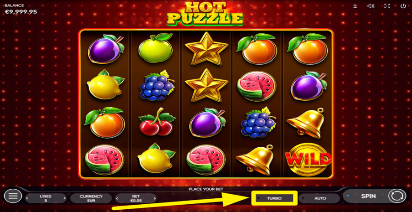Click the WILD coin symbol

tap(309, 159)
